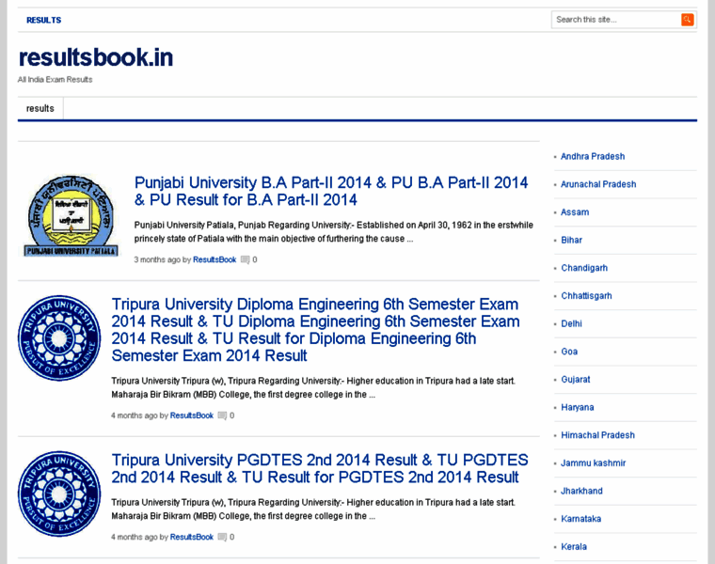Open Assam category link
The image size is (715, 564).
click(575, 212)
